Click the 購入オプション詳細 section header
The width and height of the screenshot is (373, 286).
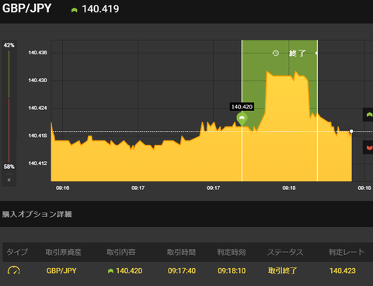pyautogui.click(x=37, y=214)
